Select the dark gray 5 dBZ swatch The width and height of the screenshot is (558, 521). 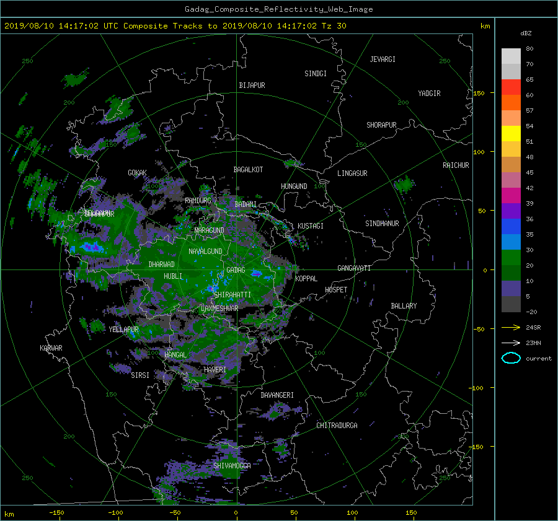point(511,304)
